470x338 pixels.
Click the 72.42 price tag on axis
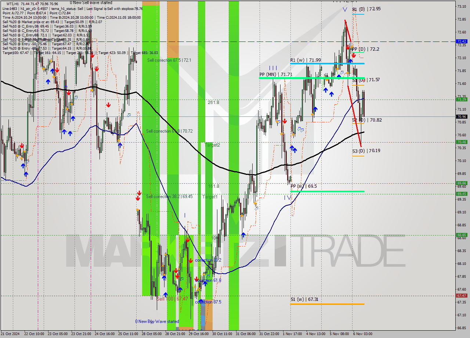pos(462,42)
